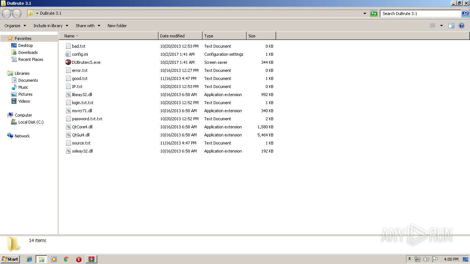The width and height of the screenshot is (470, 264).
Task: Select the QtCore4.dll file icon
Action: click(x=68, y=127)
